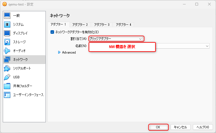Select the ストレージ text label in sidebar
The image size is (216, 133).
[19, 42]
